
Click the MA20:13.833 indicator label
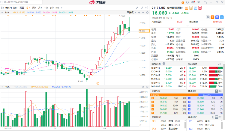pos(50,13)
